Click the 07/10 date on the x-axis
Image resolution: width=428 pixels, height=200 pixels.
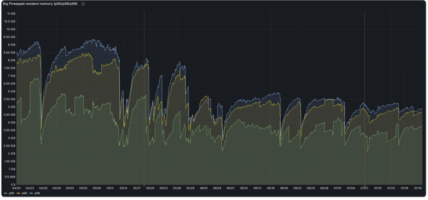[x=378, y=188]
